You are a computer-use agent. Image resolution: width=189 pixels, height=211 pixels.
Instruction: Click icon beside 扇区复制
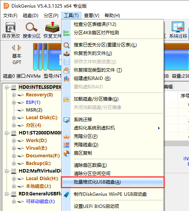pos(67,153)
